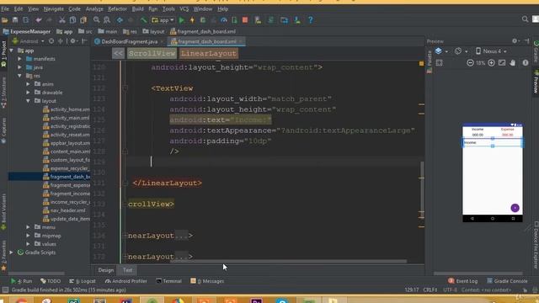Expand the Gradle Scripts node

(x=12, y=252)
